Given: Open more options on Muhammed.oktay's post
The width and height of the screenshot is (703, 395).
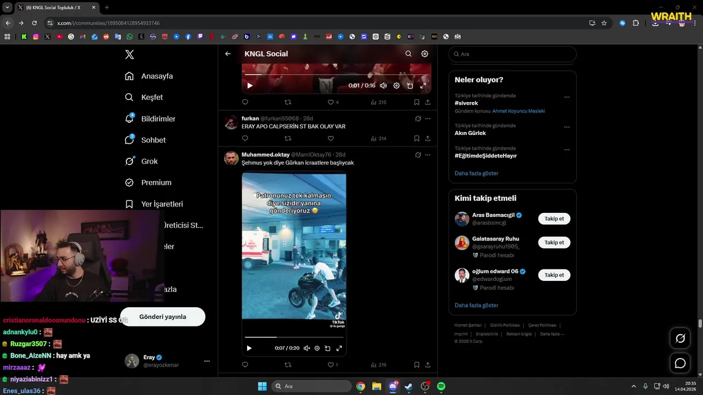Looking at the screenshot, I should (x=428, y=155).
